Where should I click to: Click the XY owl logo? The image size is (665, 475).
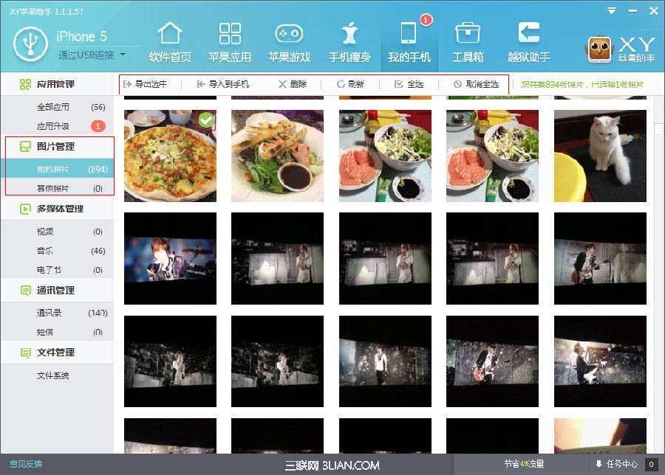pos(598,49)
